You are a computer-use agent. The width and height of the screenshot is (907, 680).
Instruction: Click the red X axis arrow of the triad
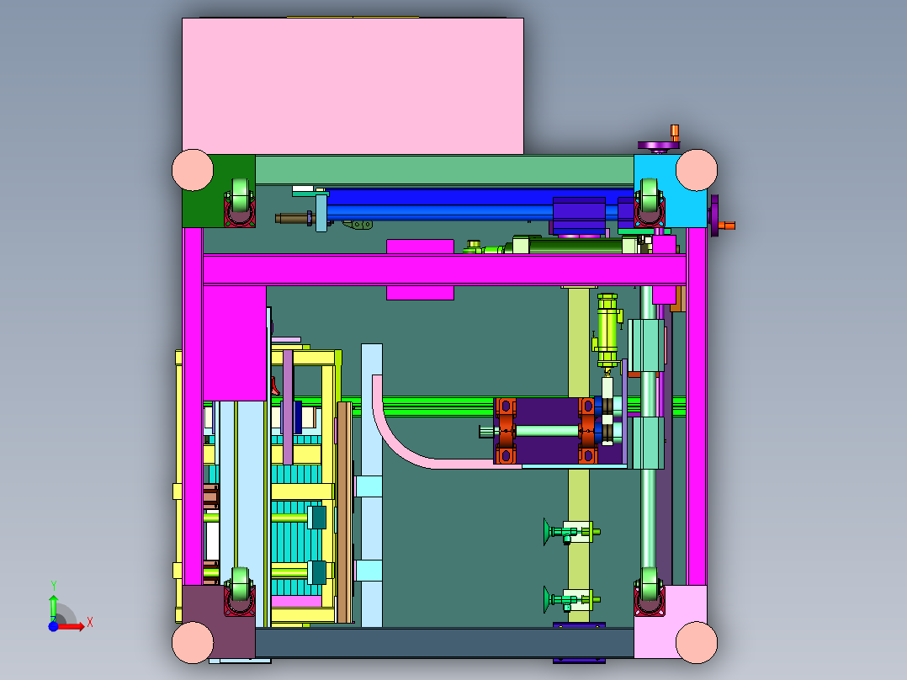72,626
